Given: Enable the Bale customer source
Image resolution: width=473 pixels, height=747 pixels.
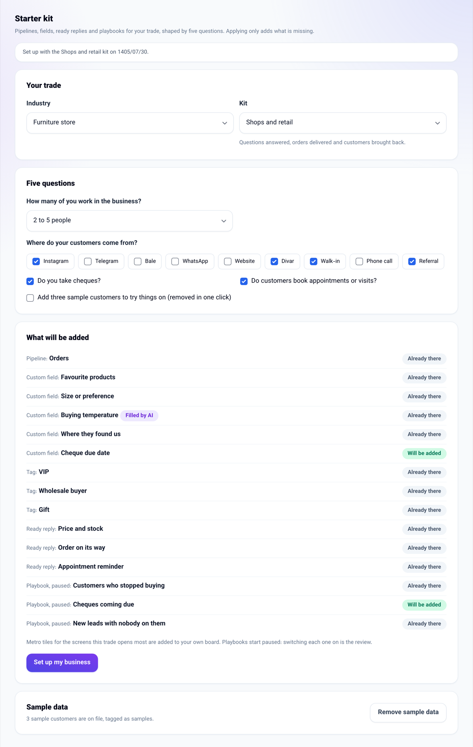Looking at the screenshot, I should (x=138, y=261).
